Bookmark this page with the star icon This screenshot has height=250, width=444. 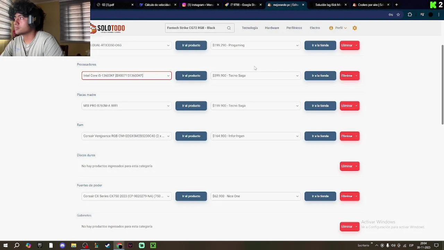[398, 15]
